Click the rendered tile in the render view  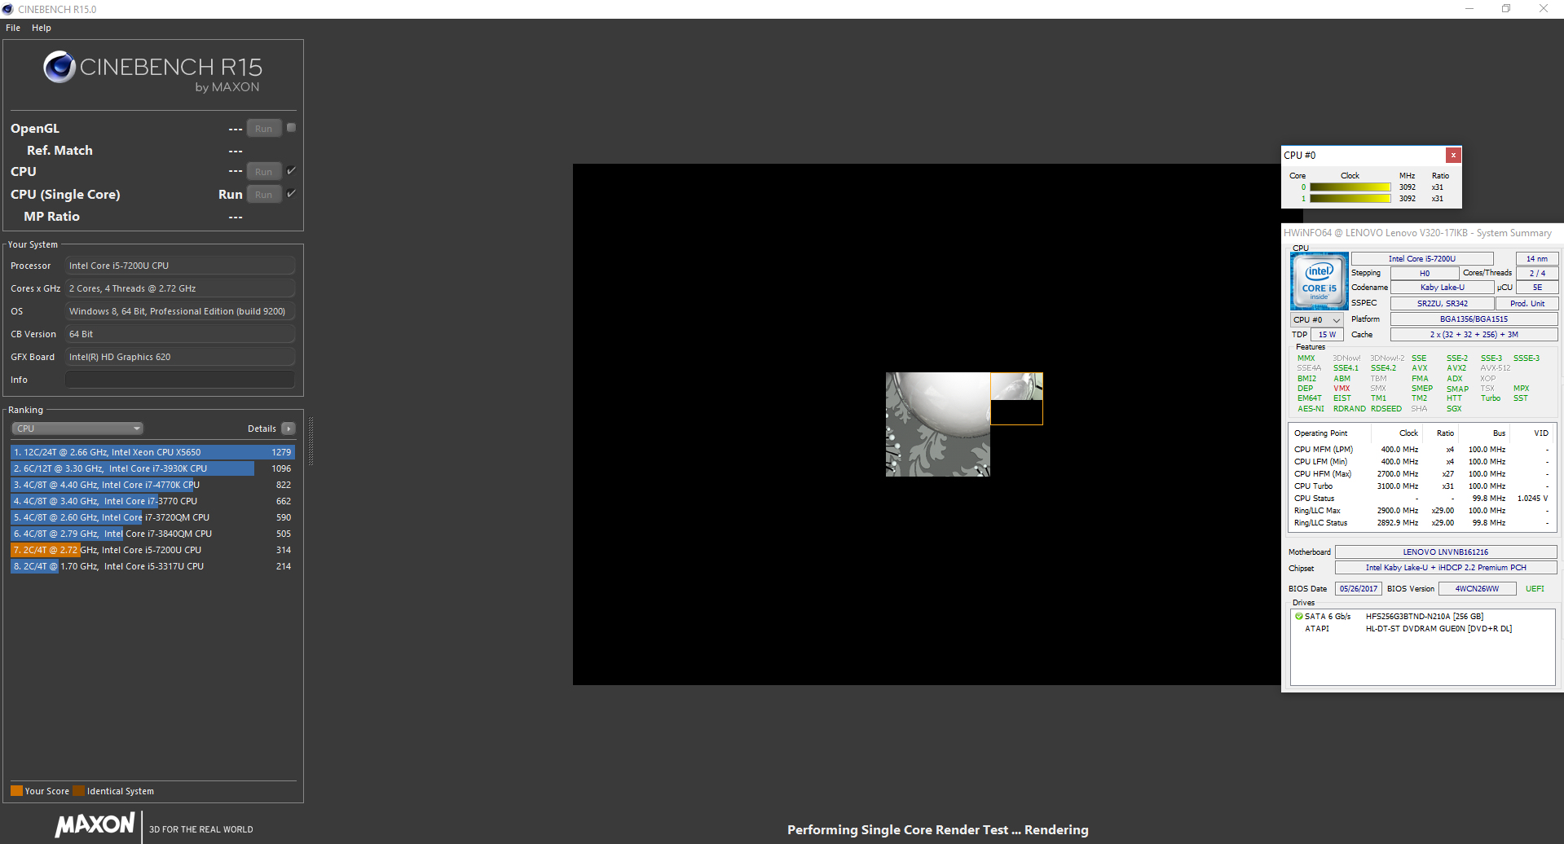point(938,424)
